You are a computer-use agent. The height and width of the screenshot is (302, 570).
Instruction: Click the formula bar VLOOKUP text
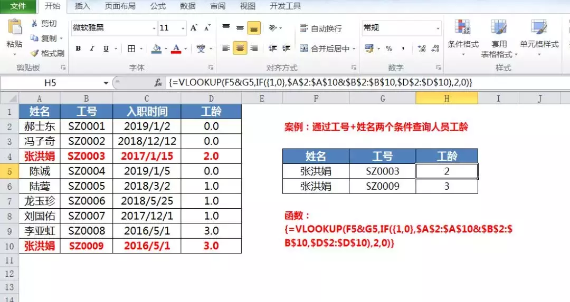pyautogui.click(x=320, y=83)
